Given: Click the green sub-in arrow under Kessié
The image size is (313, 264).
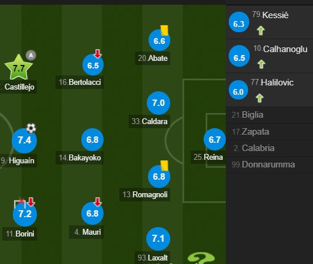Looking at the screenshot, I should (x=261, y=30).
